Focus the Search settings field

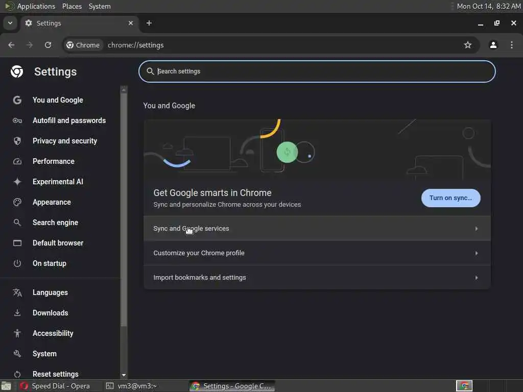(x=317, y=71)
